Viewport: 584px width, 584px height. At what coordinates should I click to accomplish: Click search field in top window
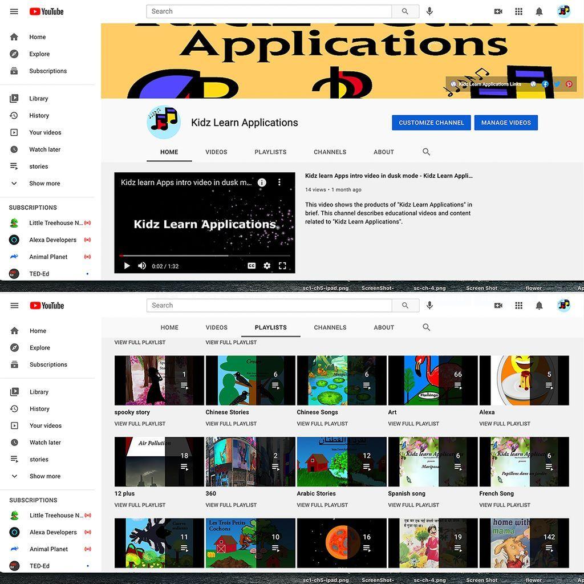click(269, 11)
